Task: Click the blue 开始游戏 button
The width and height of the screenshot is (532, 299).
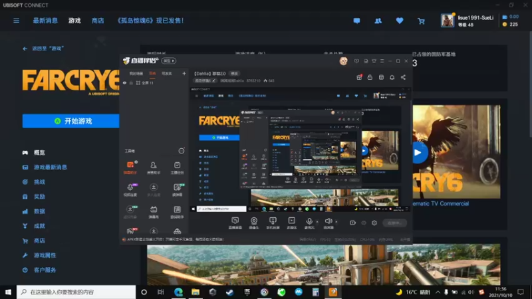Action: 71,121
